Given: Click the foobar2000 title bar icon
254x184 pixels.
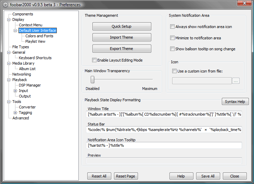Looking at the screenshot, I should (x=5, y=5).
